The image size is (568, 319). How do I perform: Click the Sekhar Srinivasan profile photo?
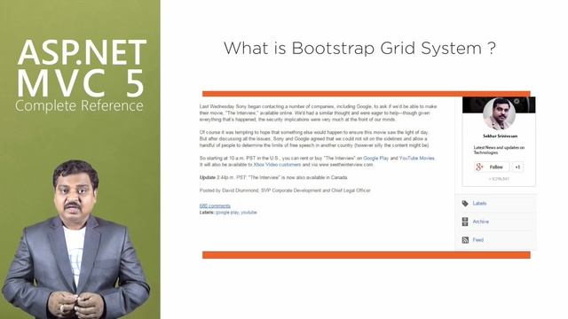(x=499, y=114)
